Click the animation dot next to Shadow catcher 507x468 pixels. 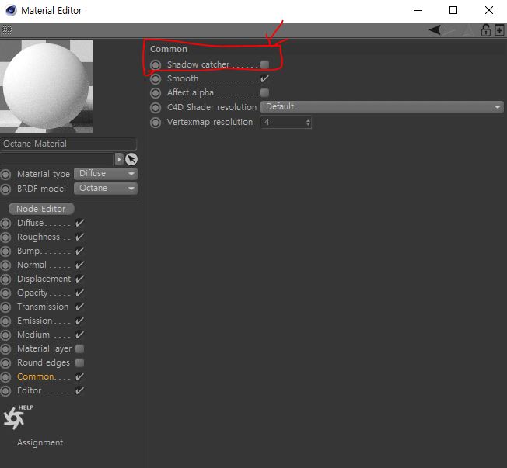[x=156, y=64]
